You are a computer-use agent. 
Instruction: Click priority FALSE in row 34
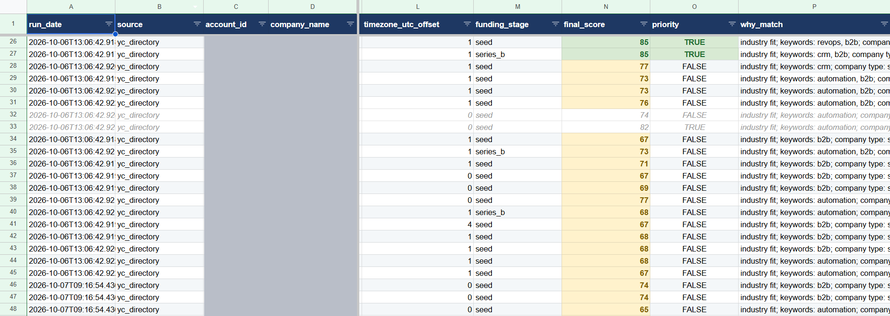(x=694, y=139)
